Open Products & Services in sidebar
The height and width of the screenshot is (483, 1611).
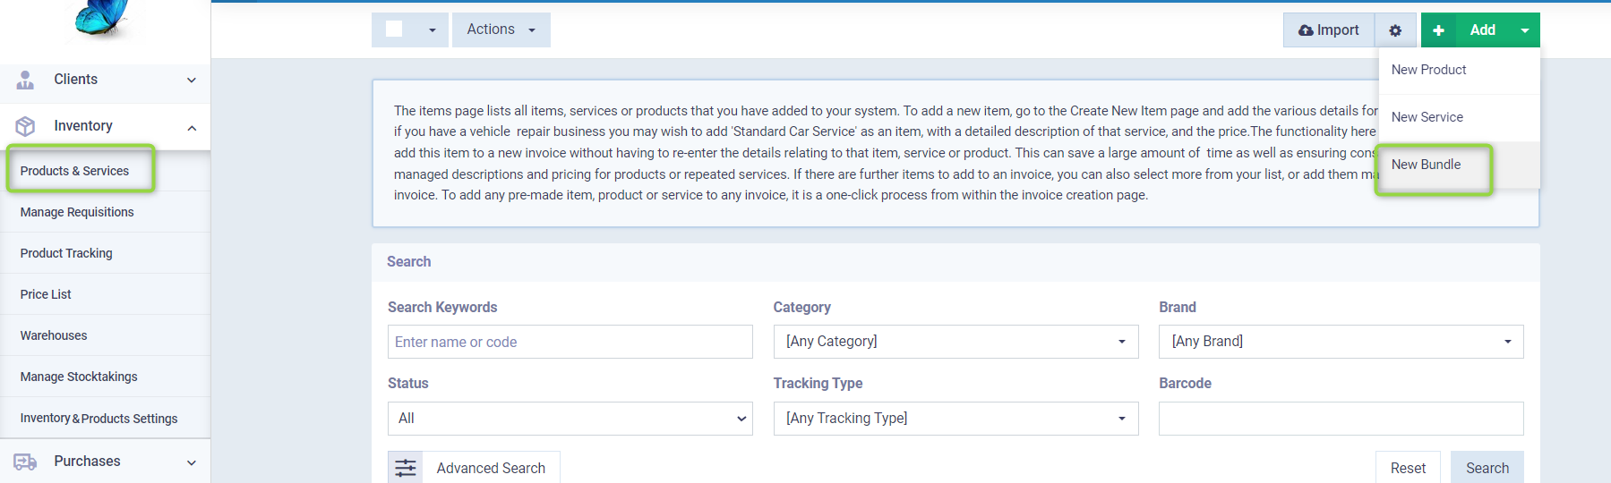75,171
